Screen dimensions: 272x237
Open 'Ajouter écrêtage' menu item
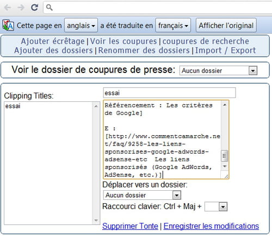[x=53, y=41]
